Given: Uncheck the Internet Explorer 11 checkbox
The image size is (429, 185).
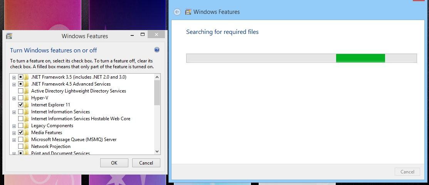Looking at the screenshot, I should click(x=20, y=105).
